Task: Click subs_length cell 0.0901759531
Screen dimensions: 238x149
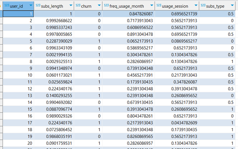Action: point(54,143)
